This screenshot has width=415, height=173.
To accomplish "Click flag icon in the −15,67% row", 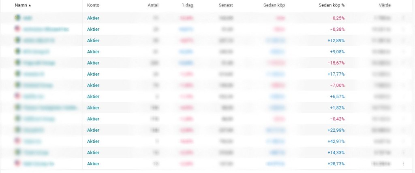I will [17, 63].
